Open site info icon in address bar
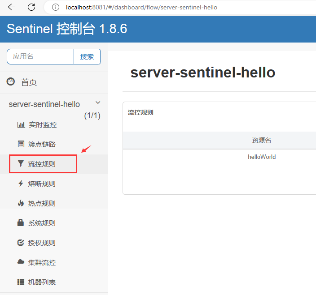This screenshot has height=295, width=316. tap(55, 8)
